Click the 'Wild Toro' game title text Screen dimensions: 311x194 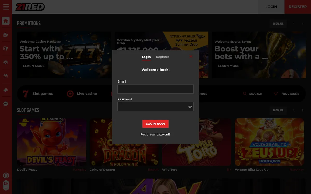pyautogui.click(x=170, y=170)
